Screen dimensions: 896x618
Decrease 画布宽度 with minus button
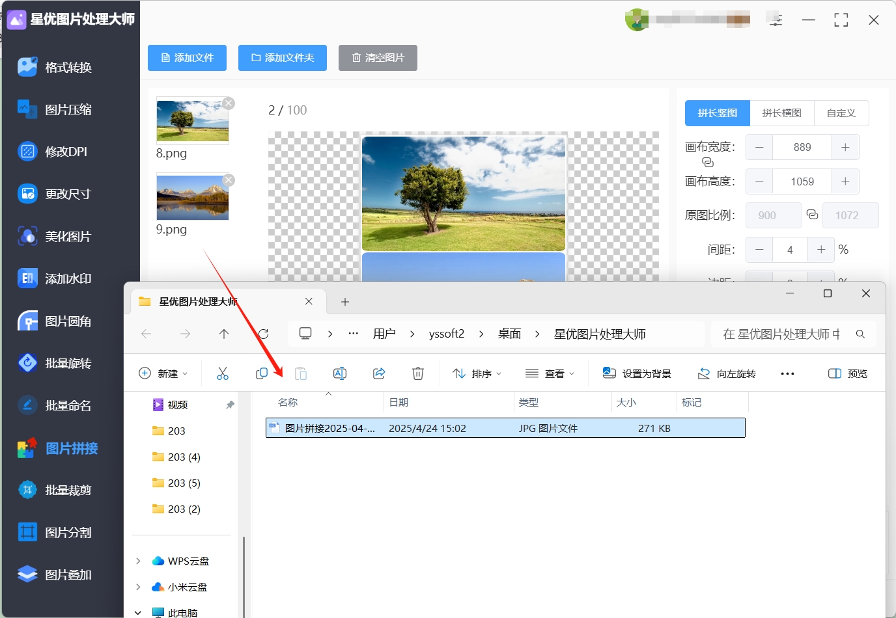[x=759, y=147]
